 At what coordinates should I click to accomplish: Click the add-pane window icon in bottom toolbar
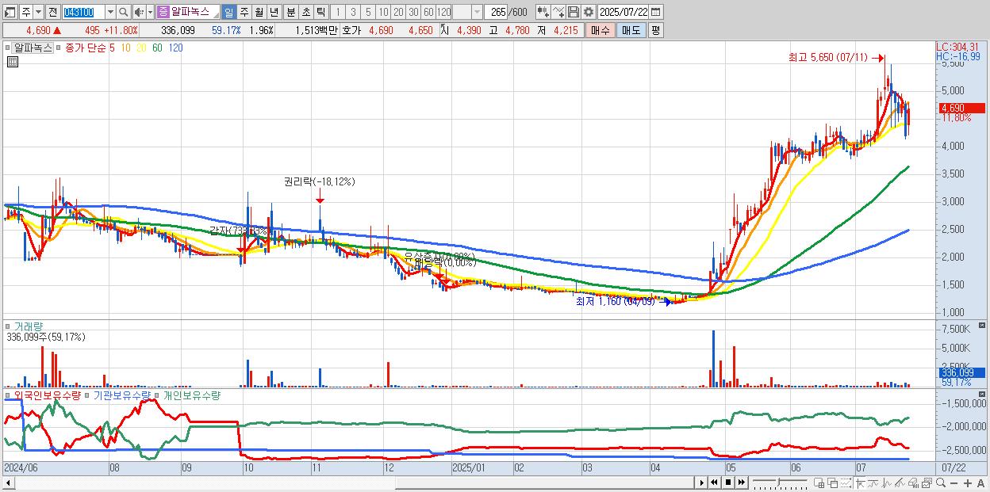819,482
